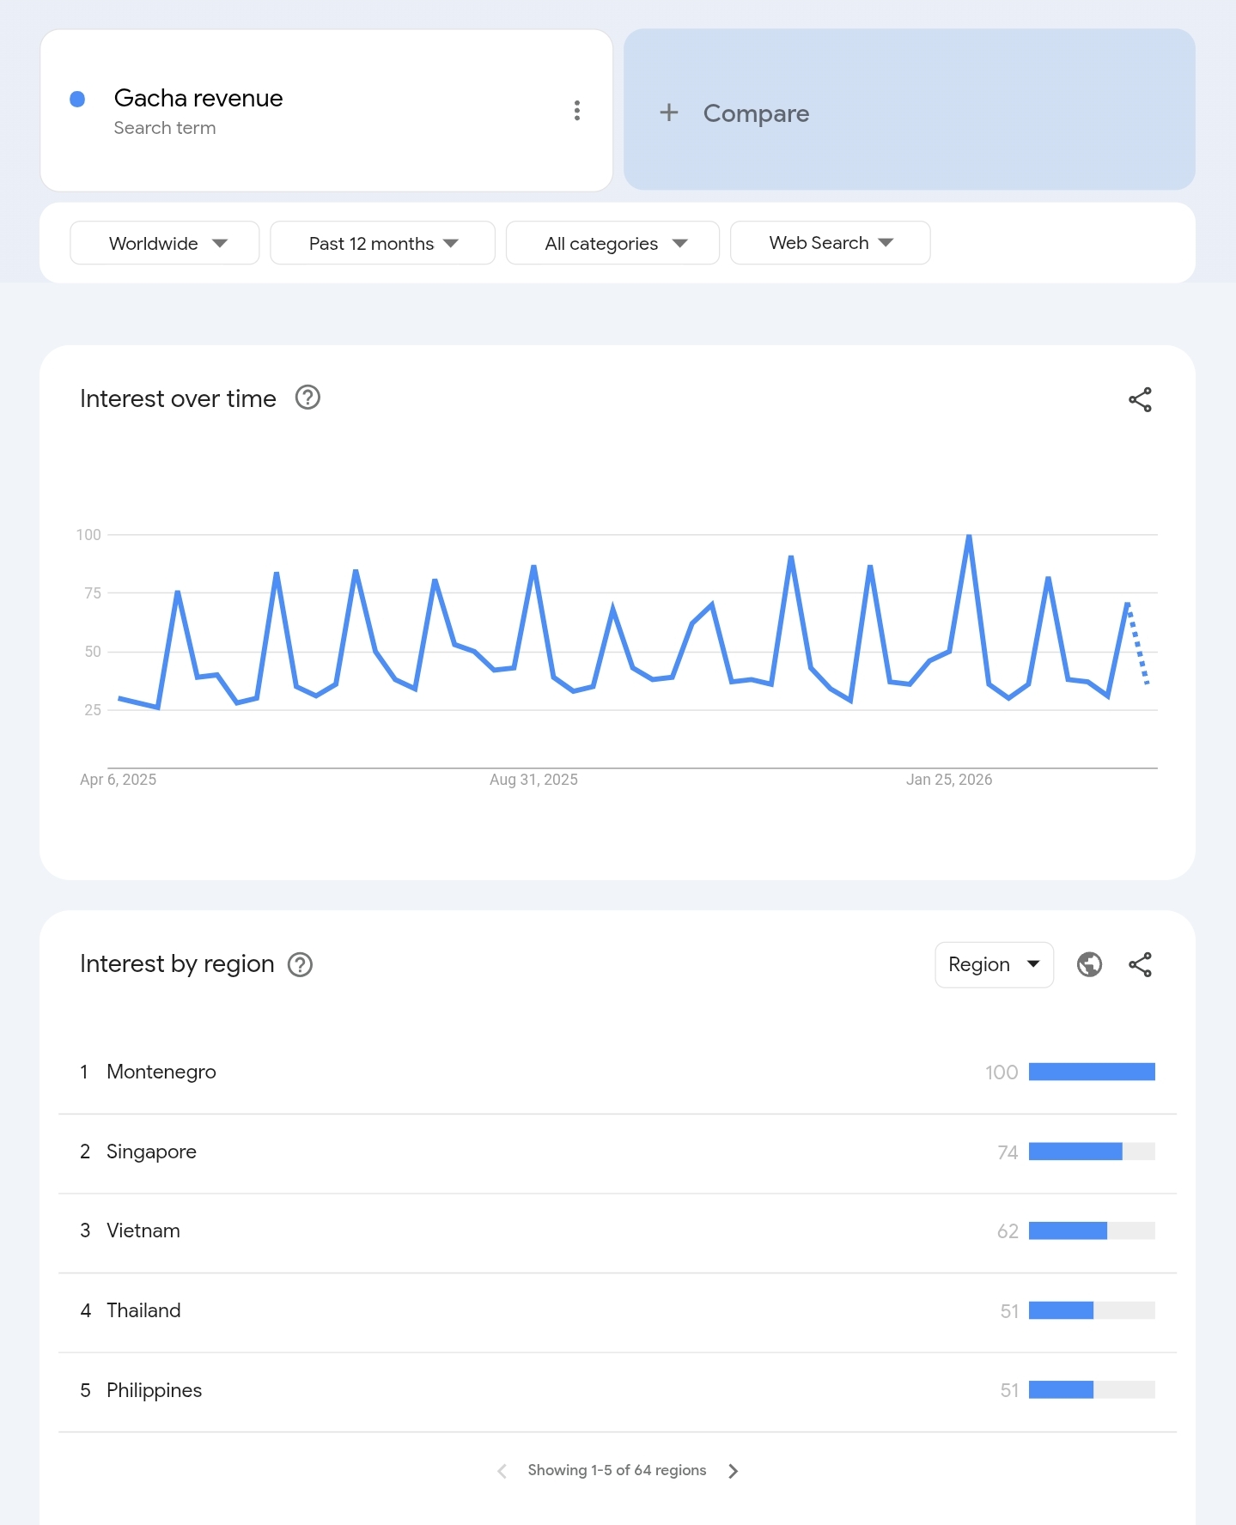Share the Interest over time chart
This screenshot has width=1236, height=1525.
(1140, 399)
